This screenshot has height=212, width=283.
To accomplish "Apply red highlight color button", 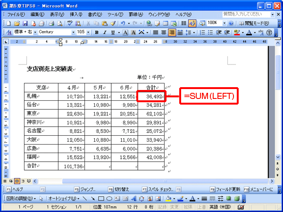I will pos(237,33).
